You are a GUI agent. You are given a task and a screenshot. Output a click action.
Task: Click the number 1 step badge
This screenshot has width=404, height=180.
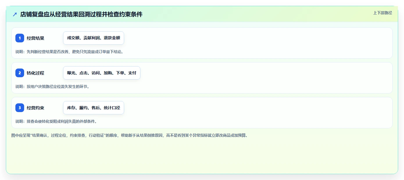pyautogui.click(x=20, y=38)
